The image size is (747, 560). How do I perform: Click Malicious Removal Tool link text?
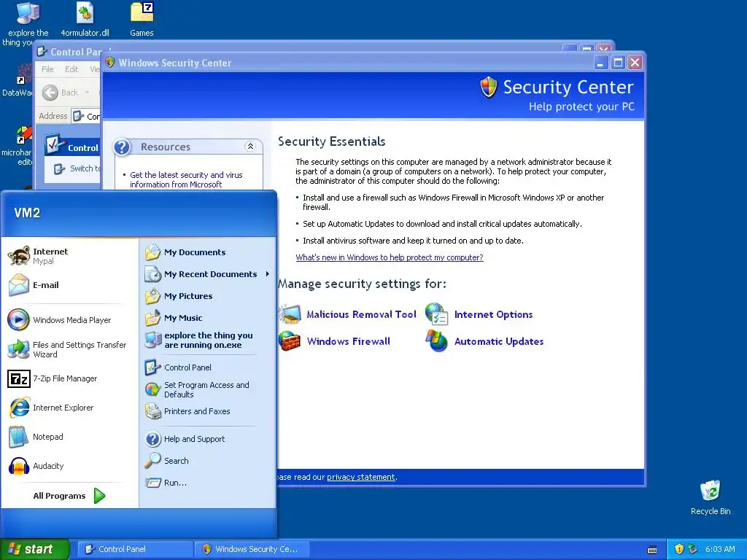361,314
